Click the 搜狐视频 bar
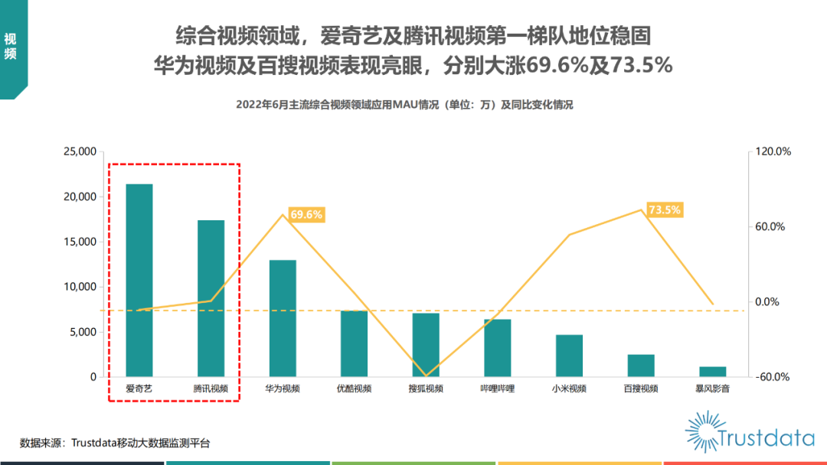827x465 pixels. point(426,345)
